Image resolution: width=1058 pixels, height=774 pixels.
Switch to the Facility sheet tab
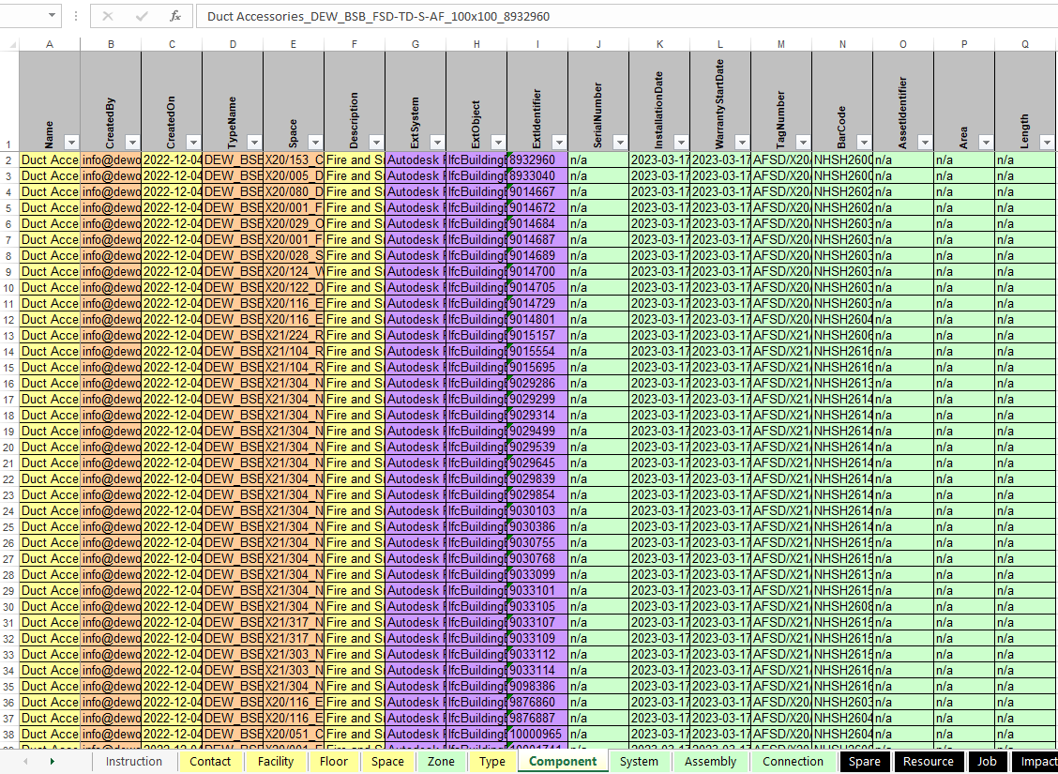(276, 761)
